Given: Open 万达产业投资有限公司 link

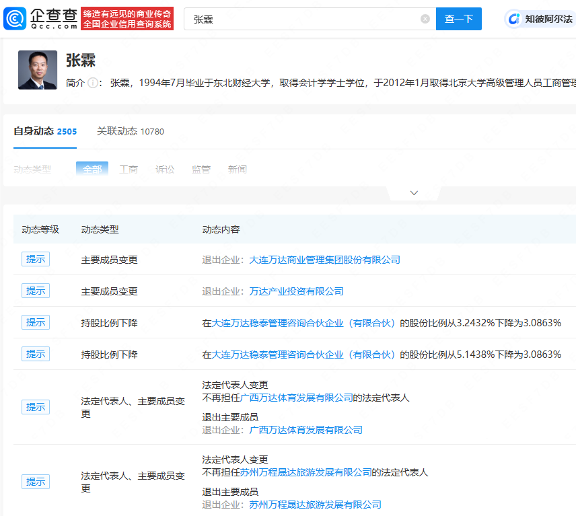Looking at the screenshot, I should (296, 291).
